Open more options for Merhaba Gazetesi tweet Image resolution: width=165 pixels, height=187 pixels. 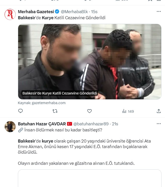[x=159, y=11]
